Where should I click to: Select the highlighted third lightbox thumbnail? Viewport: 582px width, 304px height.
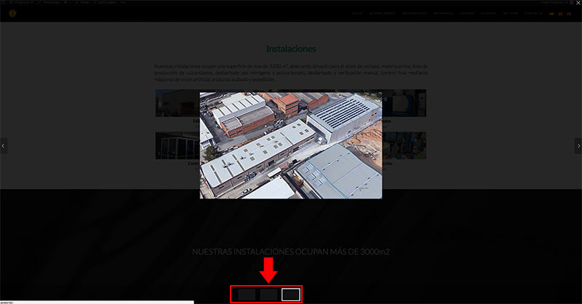coord(290,295)
